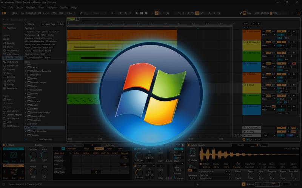Fold the 2 Strings Orc track
Screen dimensions: 302x188
245,42
